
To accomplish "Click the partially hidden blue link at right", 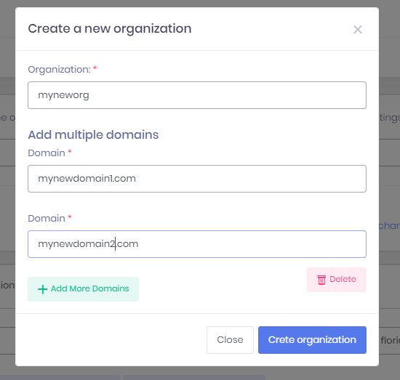I will click(x=389, y=225).
